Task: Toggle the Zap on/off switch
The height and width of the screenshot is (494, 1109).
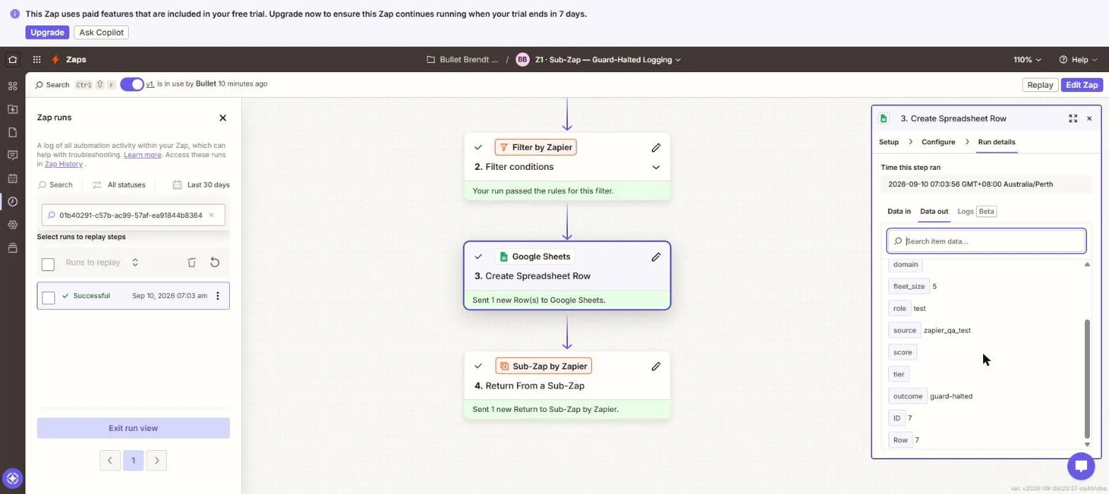Action: point(132,84)
